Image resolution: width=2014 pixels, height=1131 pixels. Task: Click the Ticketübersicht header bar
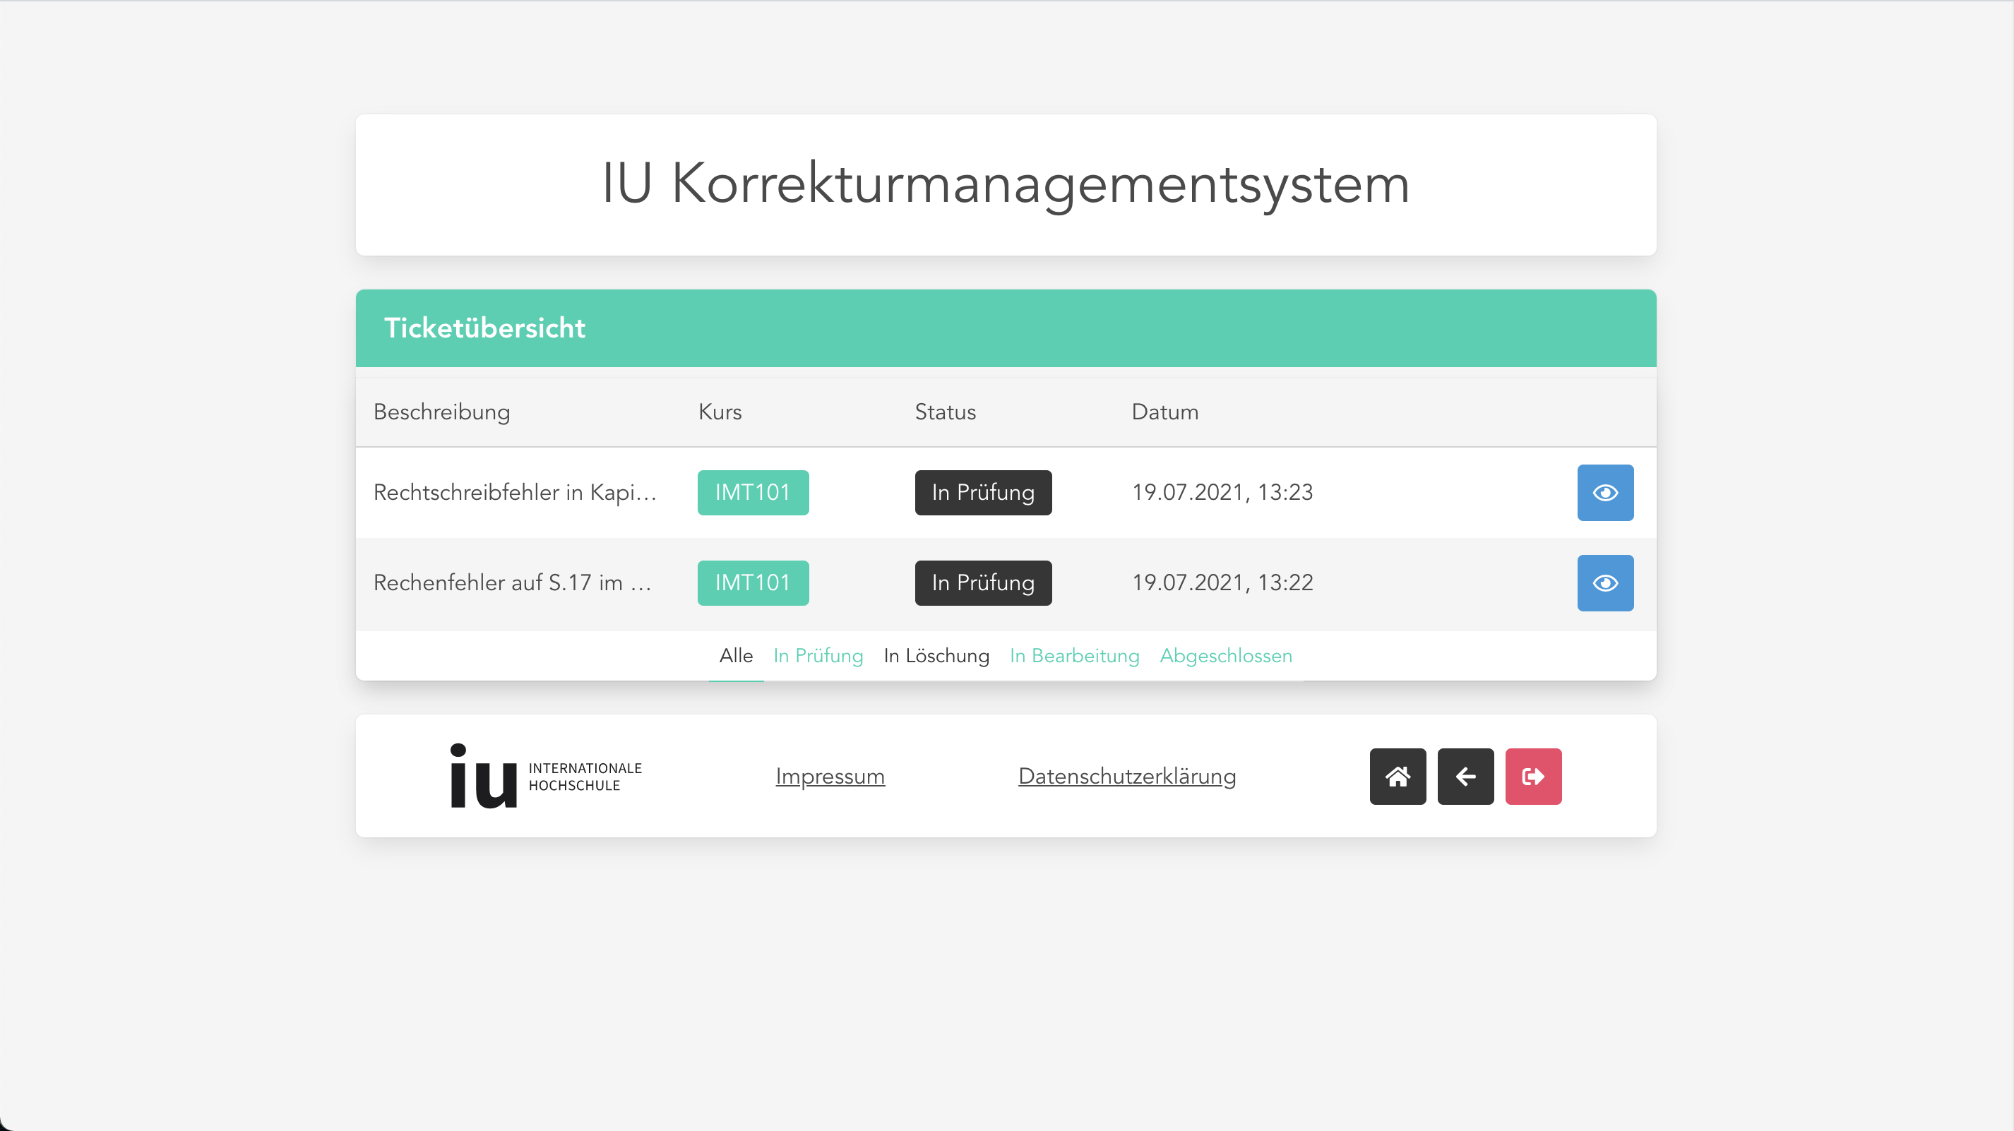484,328
